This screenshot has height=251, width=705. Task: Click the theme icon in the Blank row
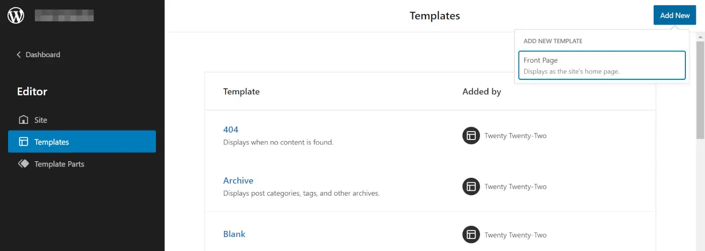(471, 234)
